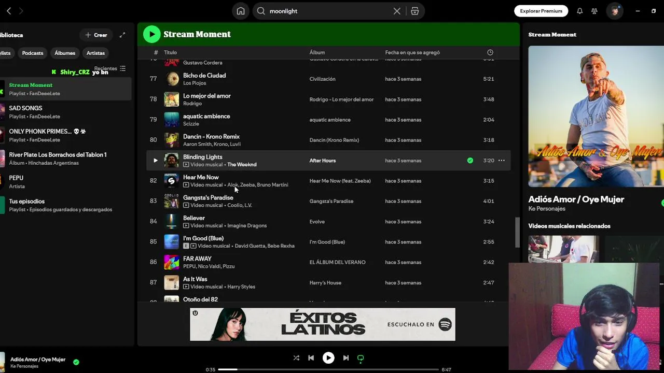This screenshot has width=664, height=373.
Task: Click Explorar Premium button
Action: tap(541, 11)
